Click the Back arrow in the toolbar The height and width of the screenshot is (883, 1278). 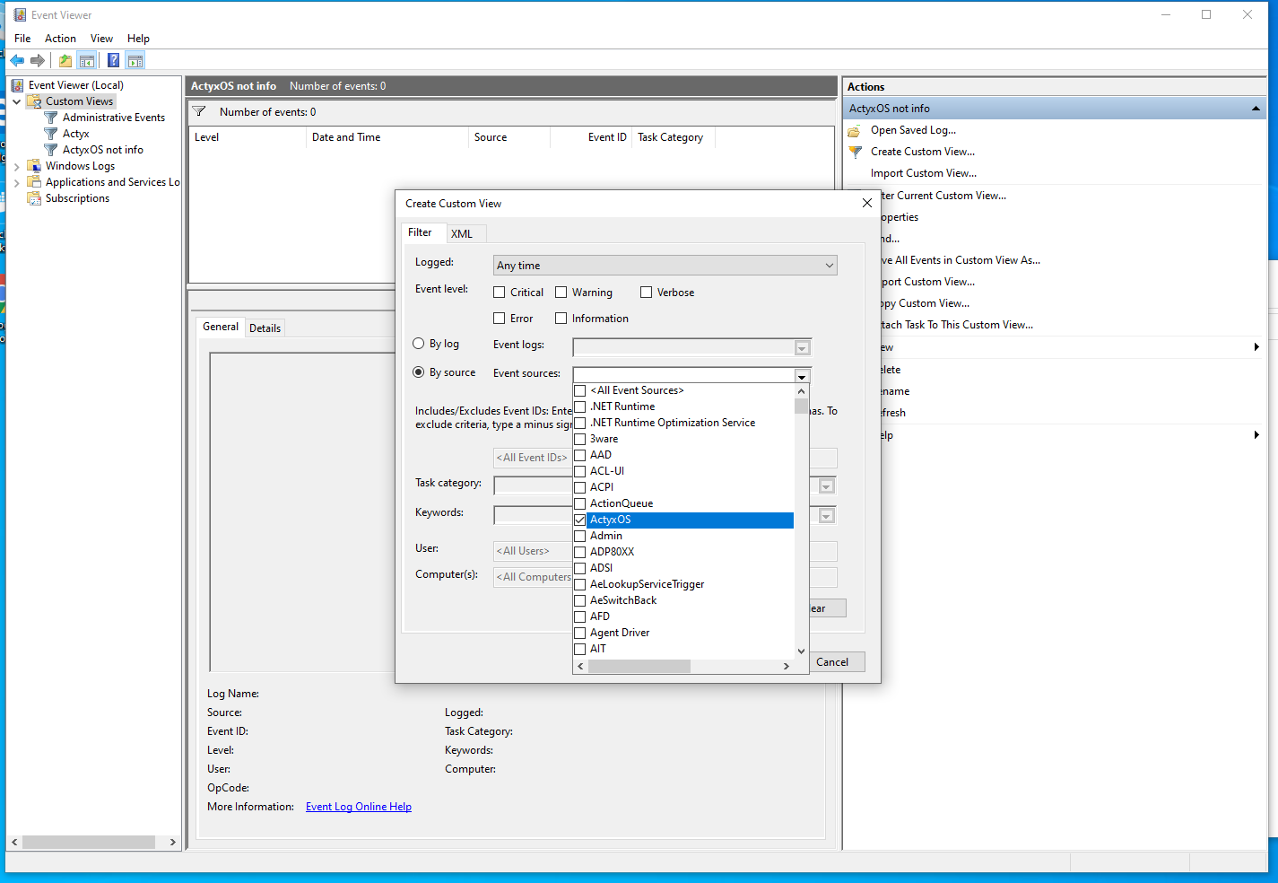(17, 61)
